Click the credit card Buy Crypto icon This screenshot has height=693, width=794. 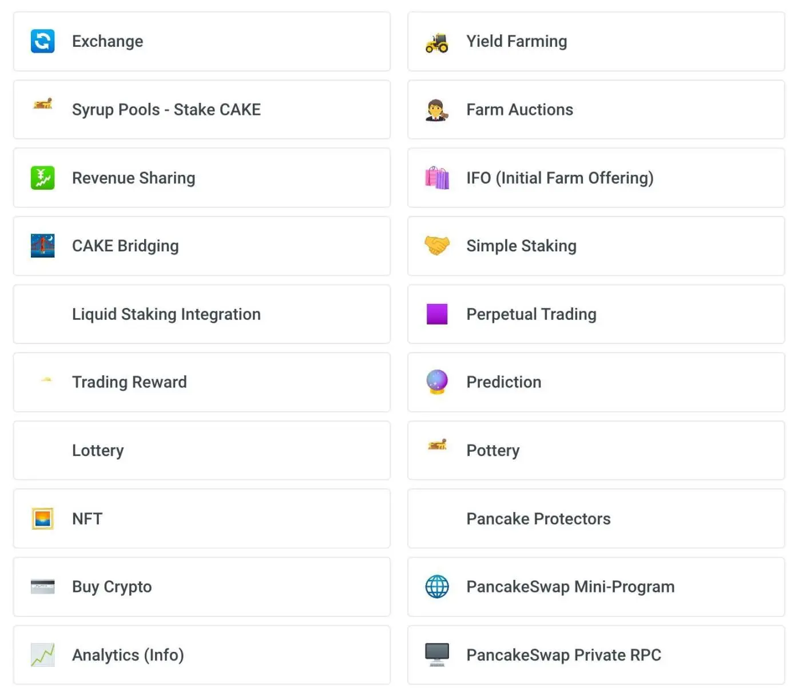(43, 587)
